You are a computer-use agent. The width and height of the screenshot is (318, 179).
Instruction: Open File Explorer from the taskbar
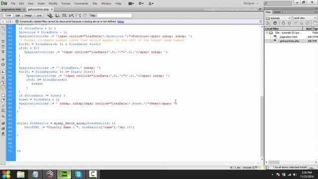pos(21,174)
